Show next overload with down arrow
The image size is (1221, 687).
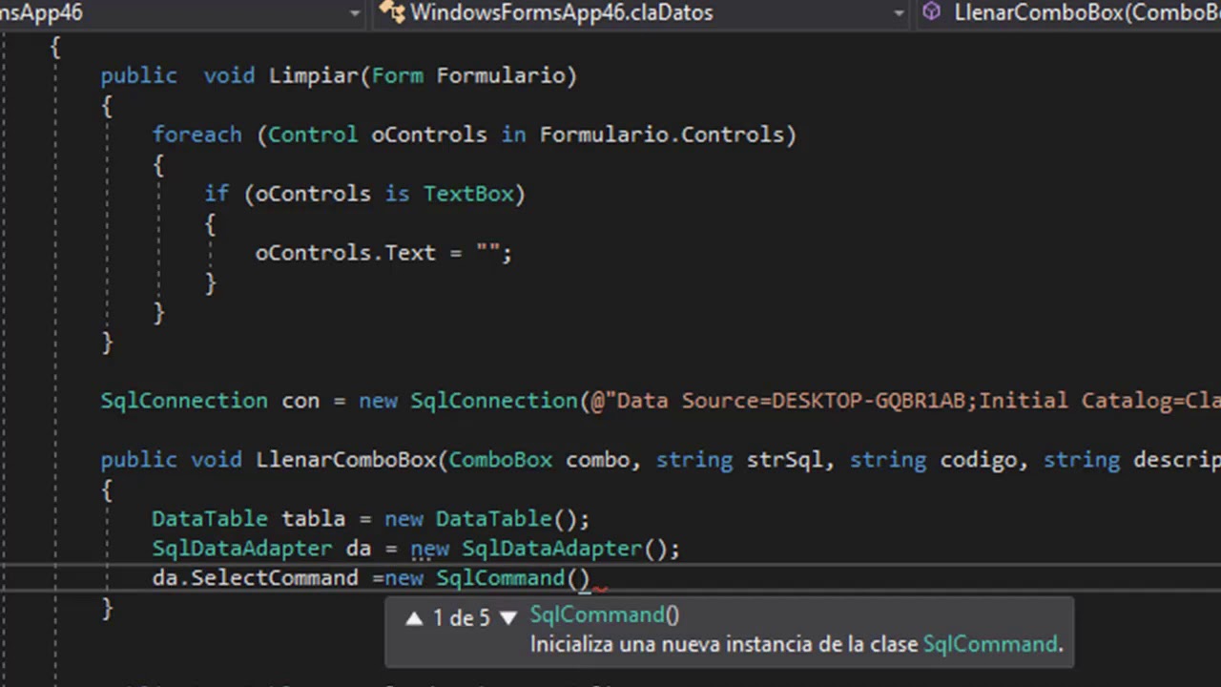508,618
